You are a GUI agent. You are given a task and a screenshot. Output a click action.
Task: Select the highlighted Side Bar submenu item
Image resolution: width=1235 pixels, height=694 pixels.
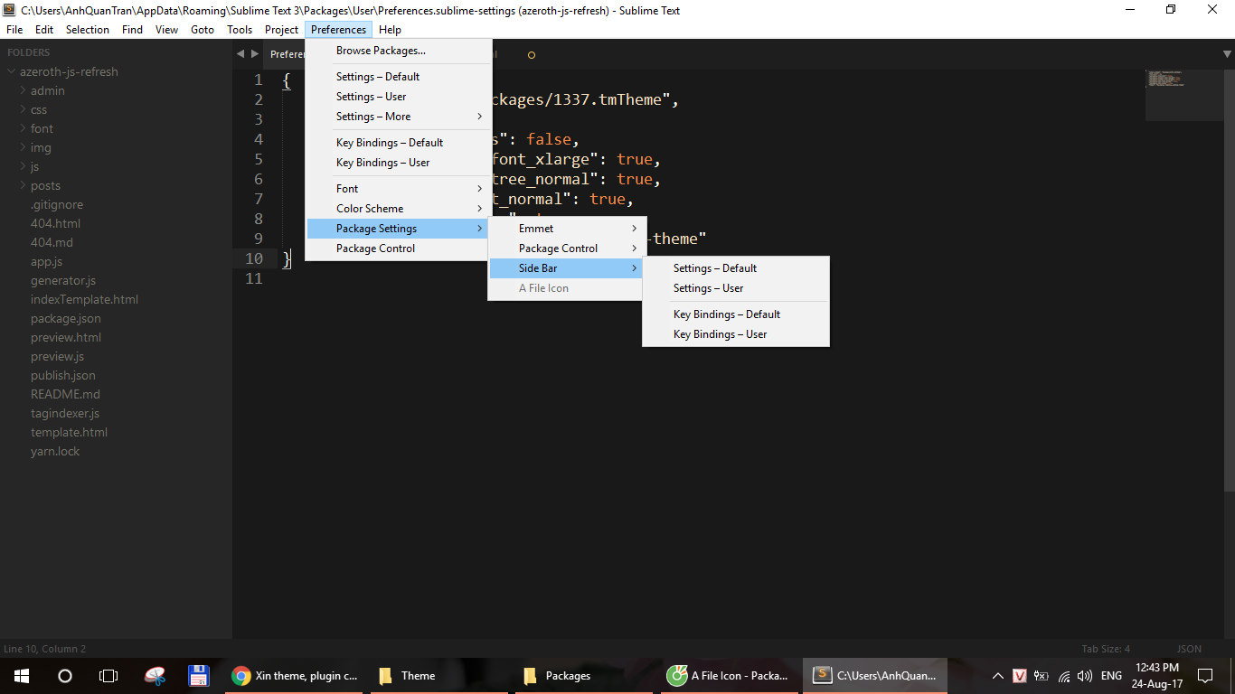pyautogui.click(x=567, y=268)
